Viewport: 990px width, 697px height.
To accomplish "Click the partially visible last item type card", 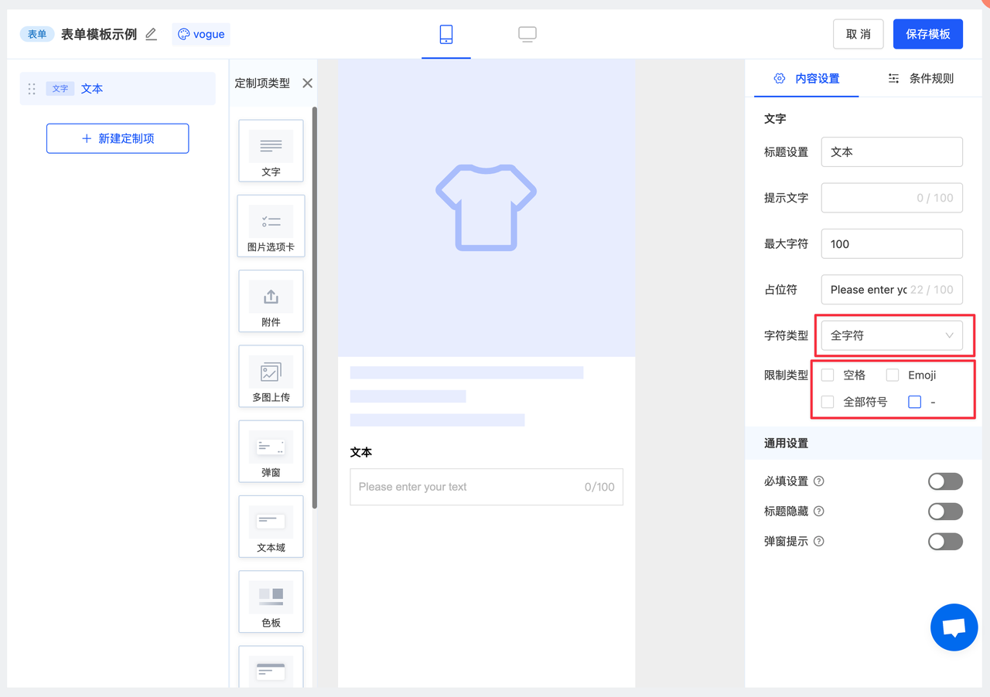I will point(271,666).
